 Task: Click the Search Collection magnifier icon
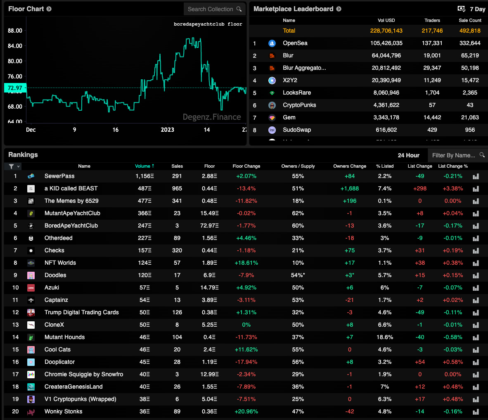[239, 9]
